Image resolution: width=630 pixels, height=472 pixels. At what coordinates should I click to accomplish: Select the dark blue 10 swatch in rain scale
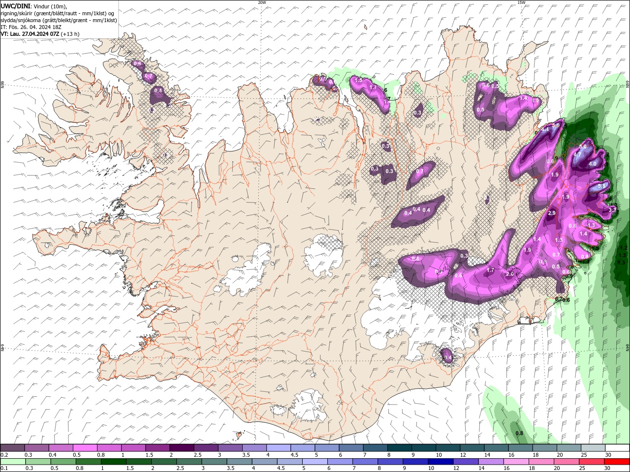(440, 462)
